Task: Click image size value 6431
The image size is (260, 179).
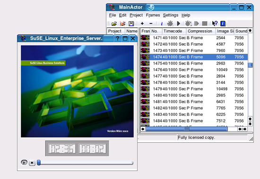Action: pyautogui.click(x=221, y=102)
